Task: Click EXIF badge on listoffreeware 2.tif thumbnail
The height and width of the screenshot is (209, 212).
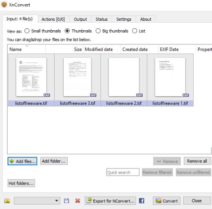Action: coord(139,95)
